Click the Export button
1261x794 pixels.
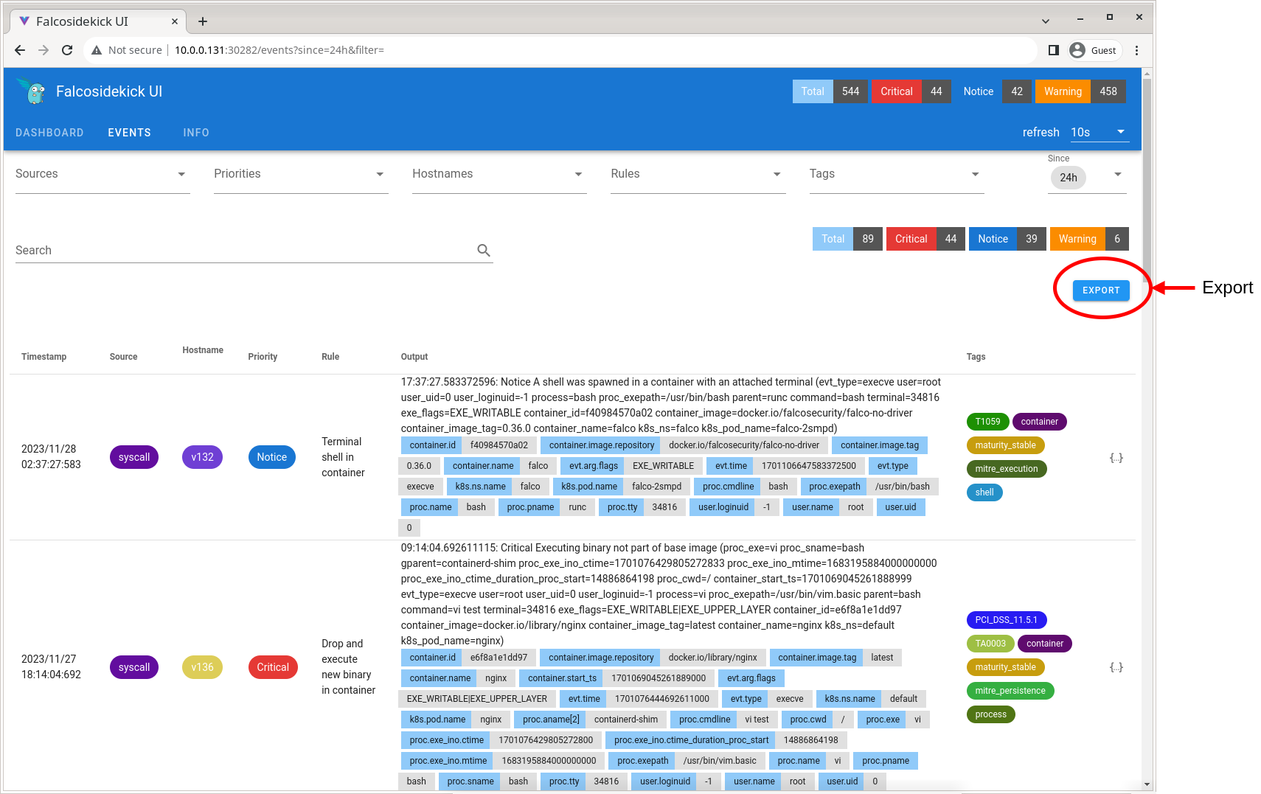coord(1101,290)
